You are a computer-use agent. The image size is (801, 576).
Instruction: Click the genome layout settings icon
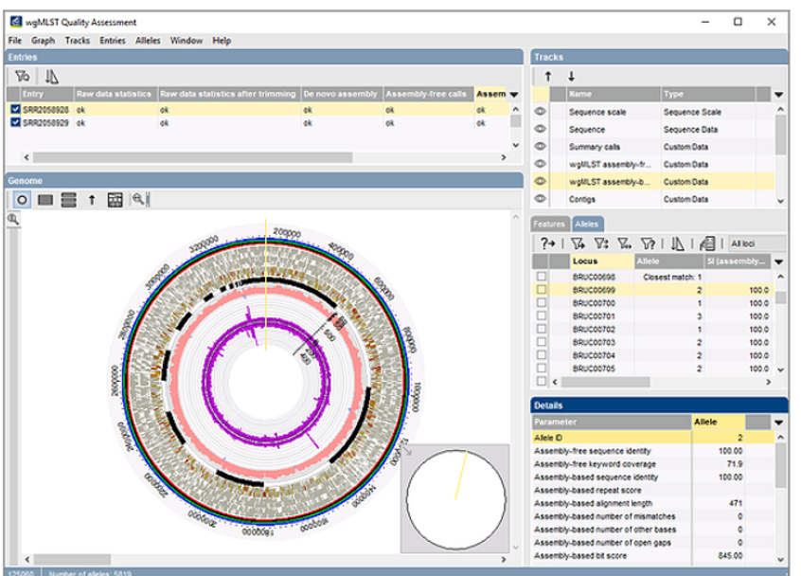[x=115, y=200]
